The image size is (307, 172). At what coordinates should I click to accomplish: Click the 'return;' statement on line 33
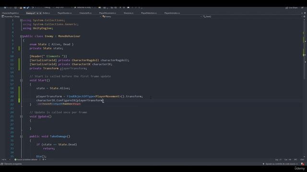click(x=49, y=149)
